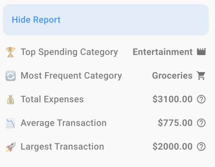Click the rocket icon
Image resolution: width=215 pixels, height=167 pixels.
click(11, 147)
